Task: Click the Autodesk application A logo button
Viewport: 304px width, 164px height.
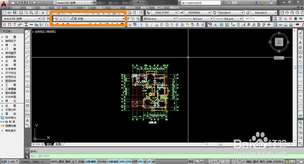Action: coord(4,3)
